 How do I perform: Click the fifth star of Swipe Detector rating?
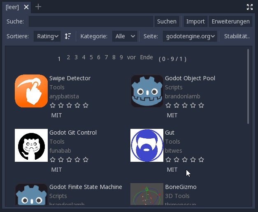[x=86, y=105]
